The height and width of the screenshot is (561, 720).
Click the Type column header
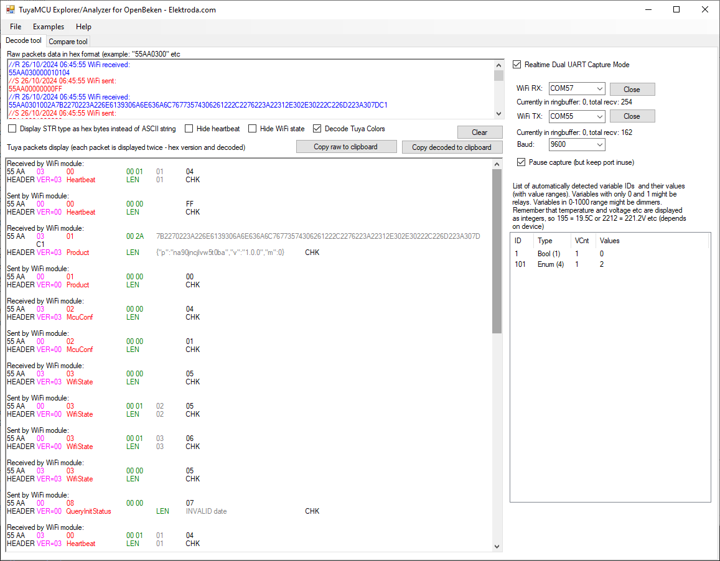tap(551, 241)
